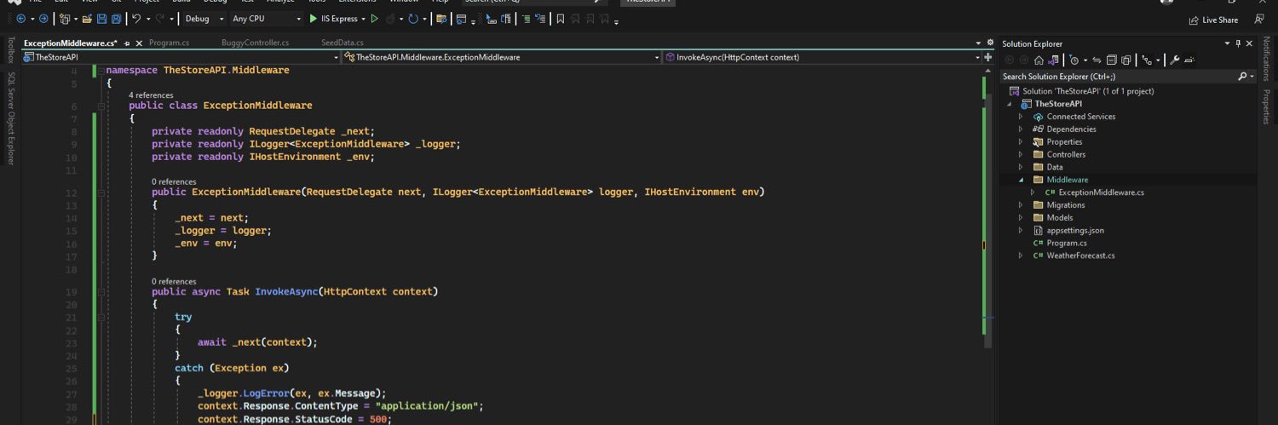This screenshot has width=1278, height=425.
Task: Toggle a bookmark on the current line
Action: point(560,19)
